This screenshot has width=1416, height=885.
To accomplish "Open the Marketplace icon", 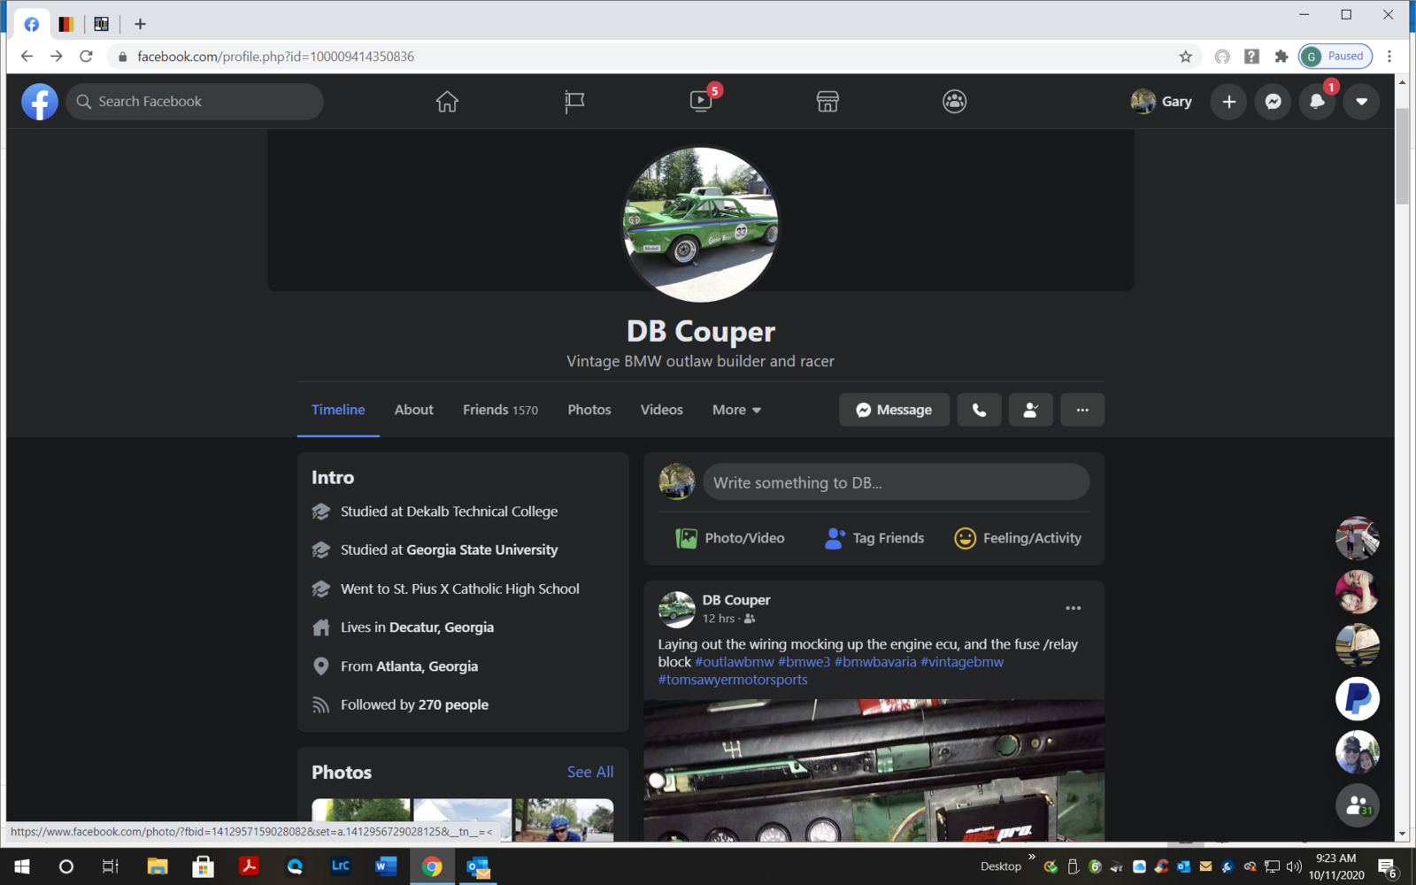I will coord(827,102).
